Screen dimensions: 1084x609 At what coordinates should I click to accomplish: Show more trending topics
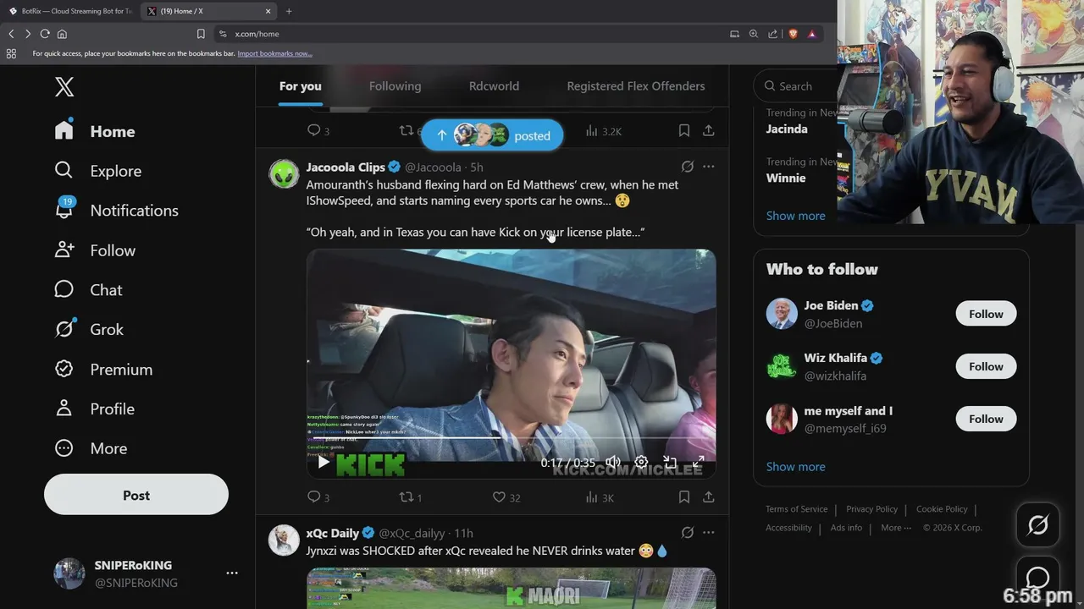795,216
